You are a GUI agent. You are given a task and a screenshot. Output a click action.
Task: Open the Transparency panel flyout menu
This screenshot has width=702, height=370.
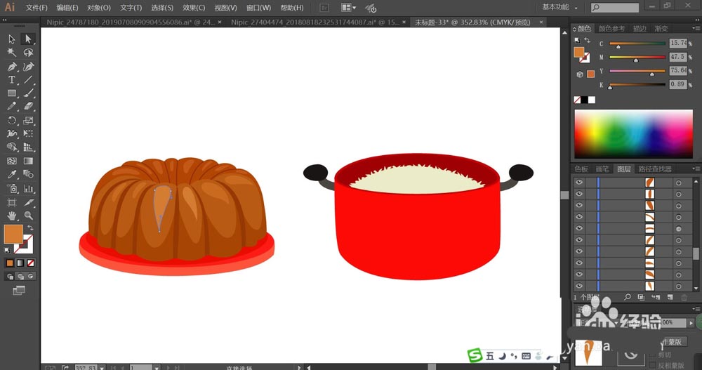point(696,309)
